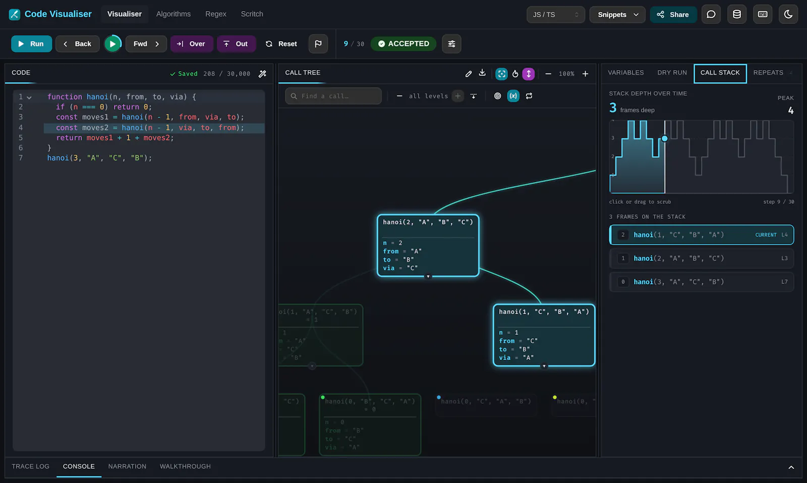Viewport: 807px width, 483px height.
Task: Toggle the focus frame button in Call Tree
Action: [x=501, y=74]
